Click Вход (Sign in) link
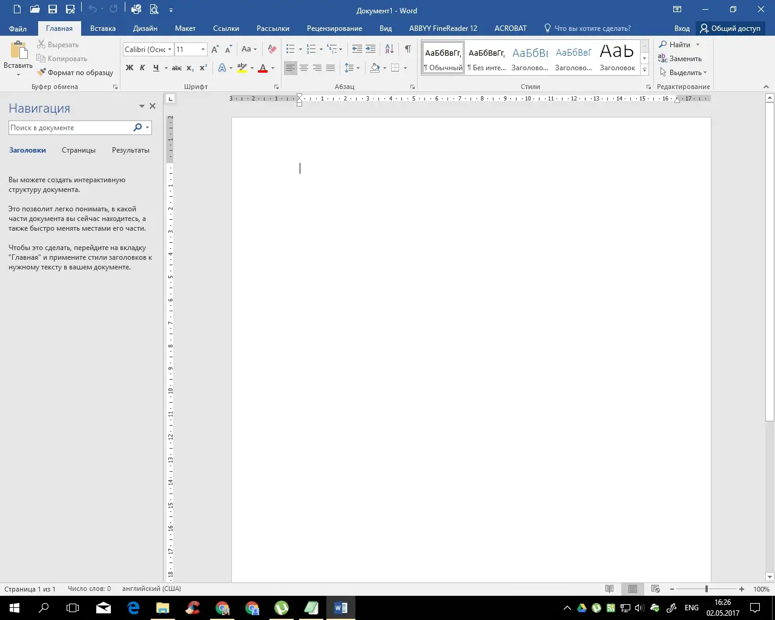This screenshot has height=620, width=775. 682,28
